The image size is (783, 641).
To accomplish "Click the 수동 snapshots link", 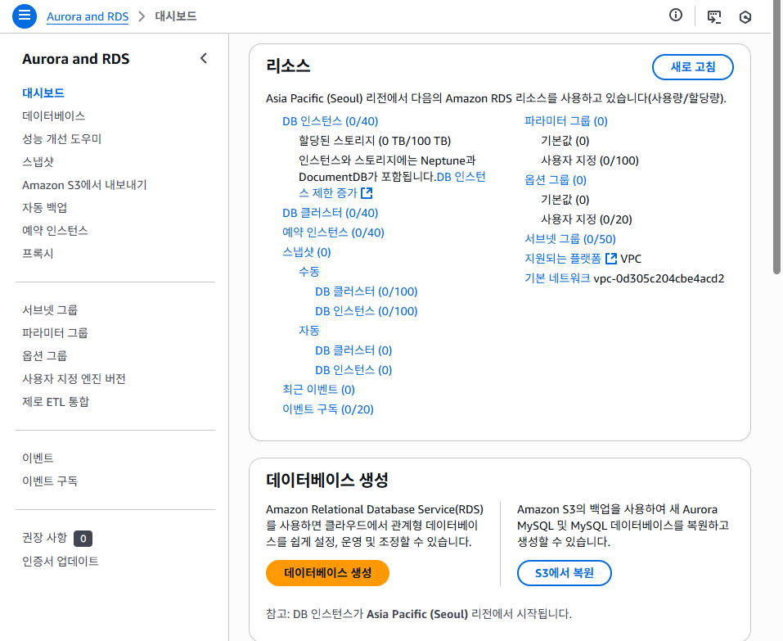I will [x=309, y=271].
